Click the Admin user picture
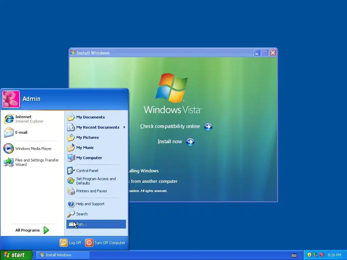This screenshot has height=260, width=347. coord(11,99)
